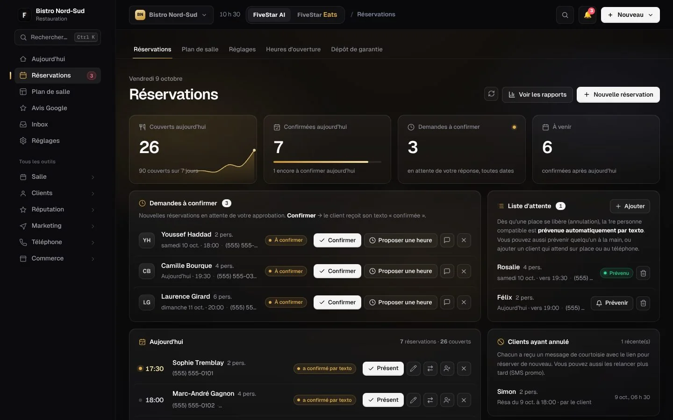The height and width of the screenshot is (420, 673).
Task: Remove Félix from the waiting list
Action: pos(643,303)
